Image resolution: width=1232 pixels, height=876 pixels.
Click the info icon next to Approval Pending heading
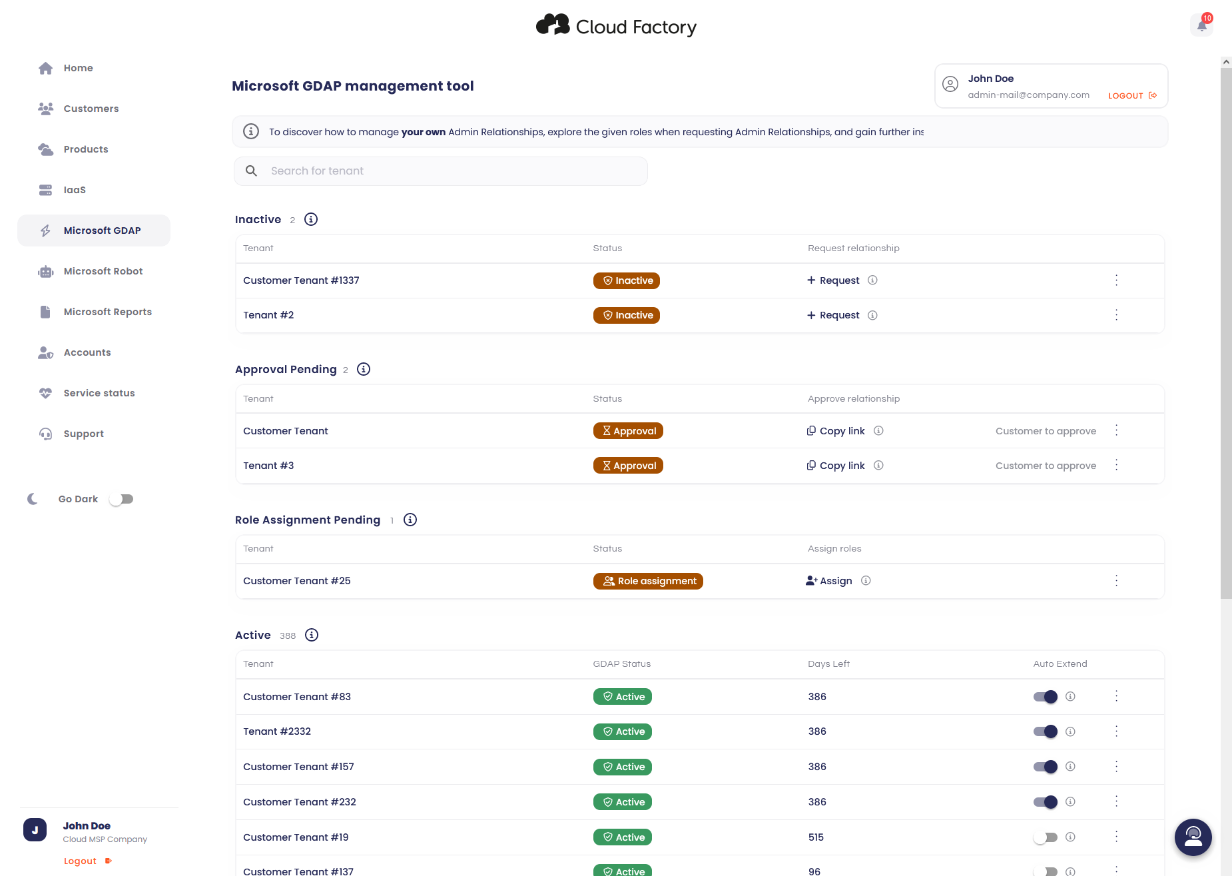pos(364,369)
